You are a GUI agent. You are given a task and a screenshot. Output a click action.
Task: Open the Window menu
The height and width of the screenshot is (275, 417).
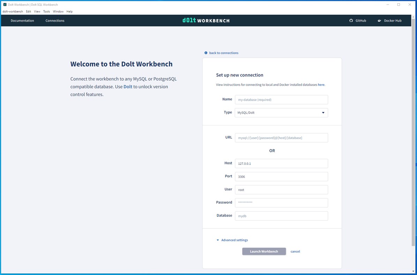point(58,12)
